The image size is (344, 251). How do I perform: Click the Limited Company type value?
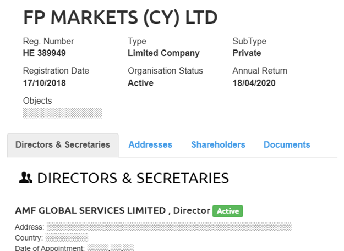pos(163,53)
